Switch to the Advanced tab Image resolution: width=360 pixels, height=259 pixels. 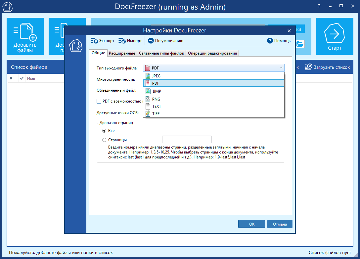click(x=122, y=53)
